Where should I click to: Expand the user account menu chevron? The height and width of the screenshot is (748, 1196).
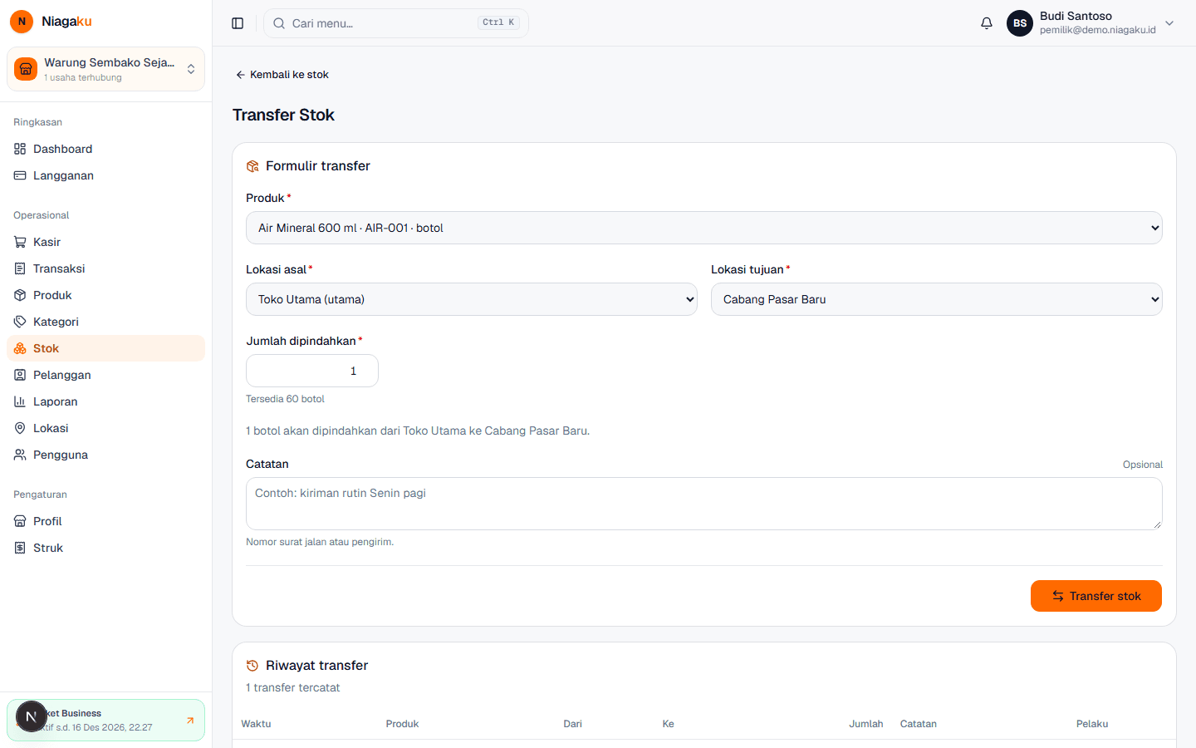pos(1169,23)
